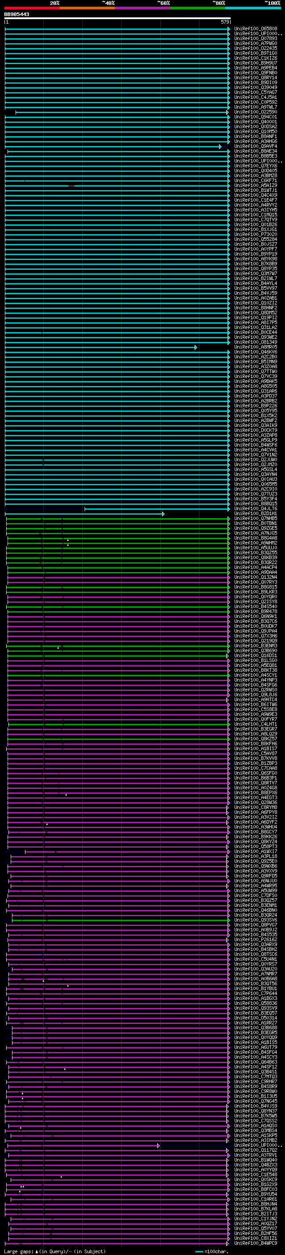285x1255 pixels.
Task: Open hit UniRef100_C1KIZ6
Action: tap(256, 58)
